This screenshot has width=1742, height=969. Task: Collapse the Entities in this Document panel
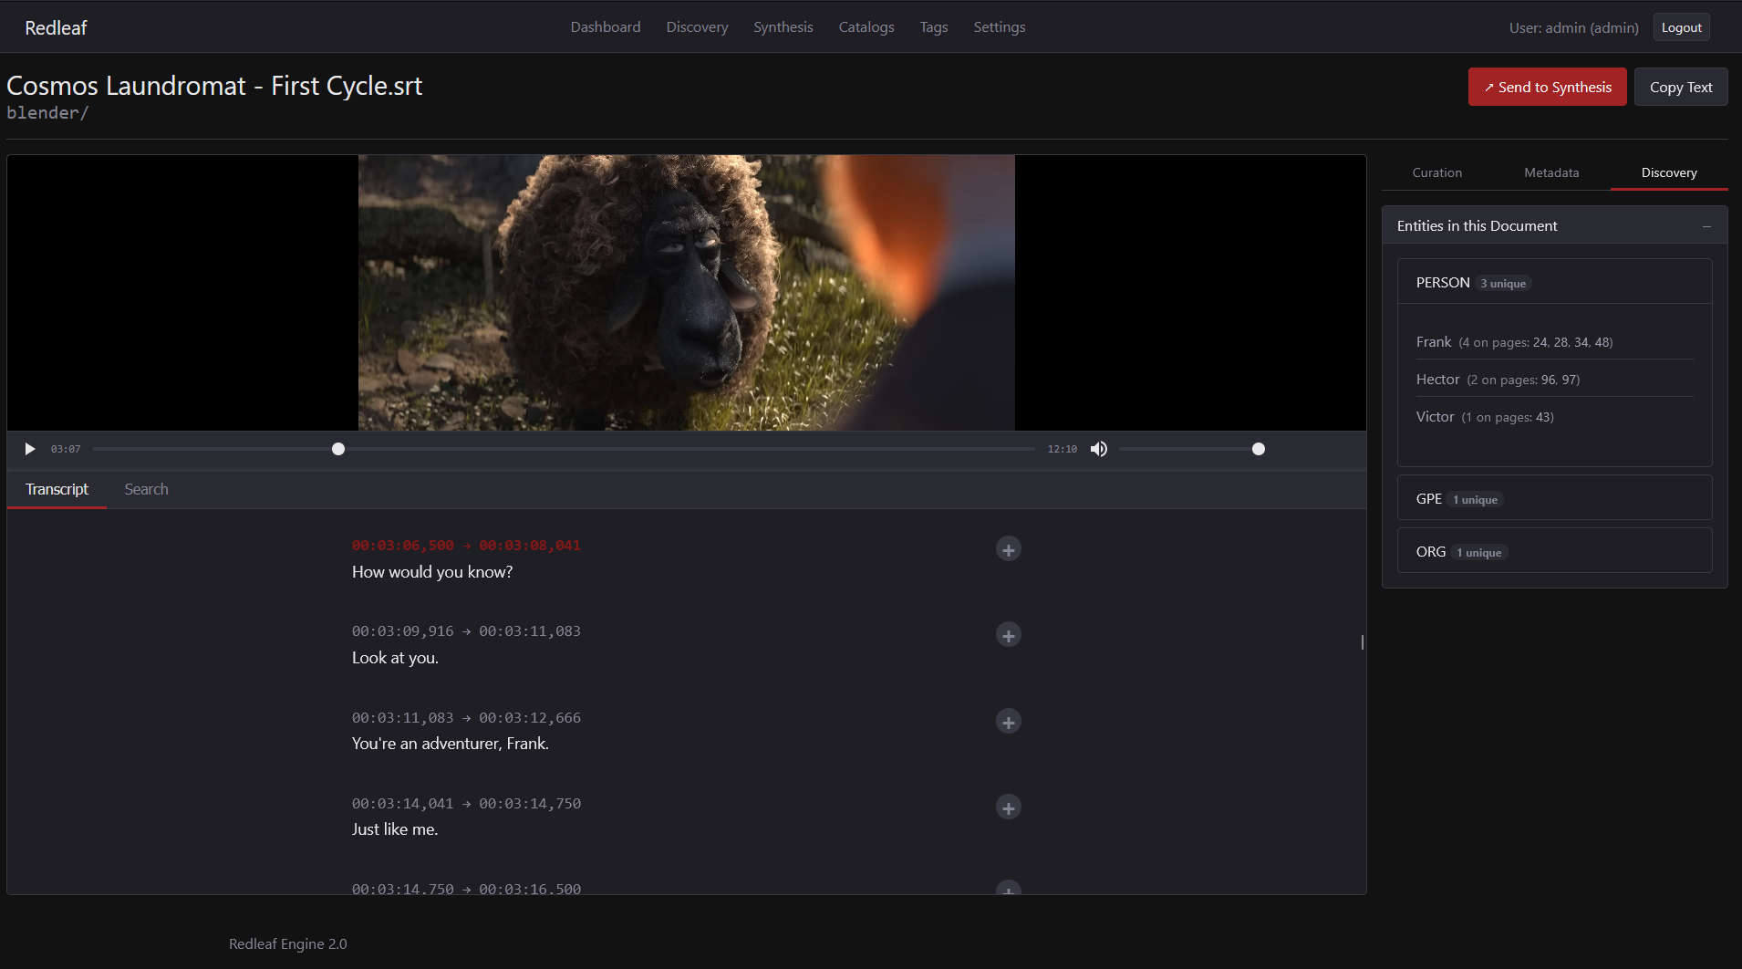click(x=1706, y=226)
